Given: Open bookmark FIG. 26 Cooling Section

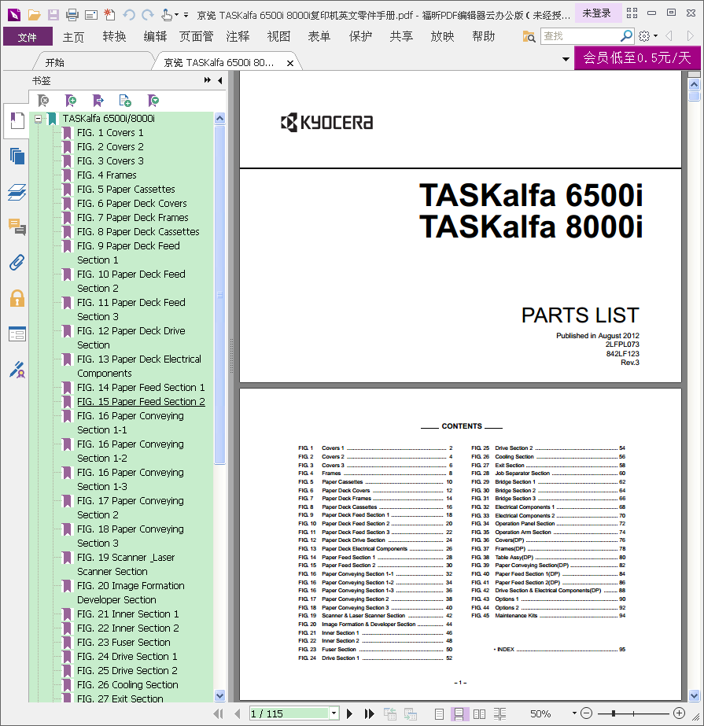Looking at the screenshot, I should pyautogui.click(x=127, y=685).
